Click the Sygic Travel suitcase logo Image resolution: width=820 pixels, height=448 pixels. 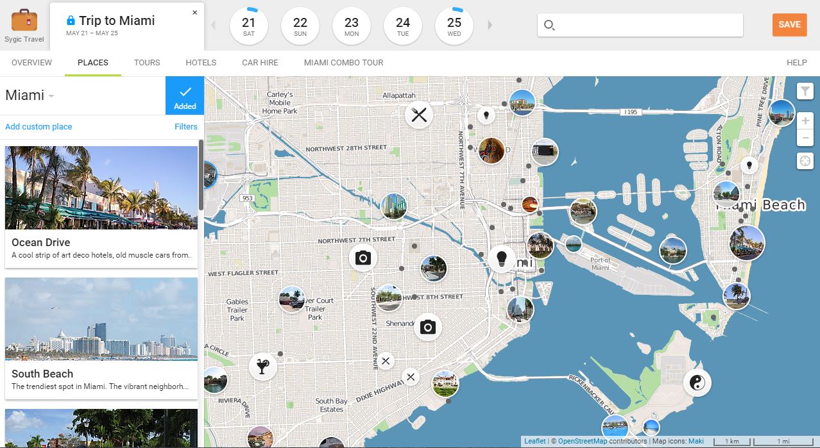click(x=23, y=20)
